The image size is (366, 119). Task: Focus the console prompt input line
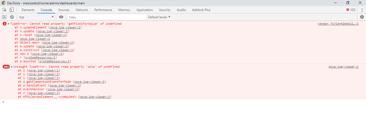185,102
